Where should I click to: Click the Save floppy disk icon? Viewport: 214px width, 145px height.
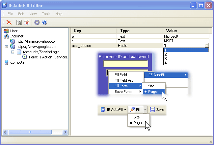(x=152, y=110)
